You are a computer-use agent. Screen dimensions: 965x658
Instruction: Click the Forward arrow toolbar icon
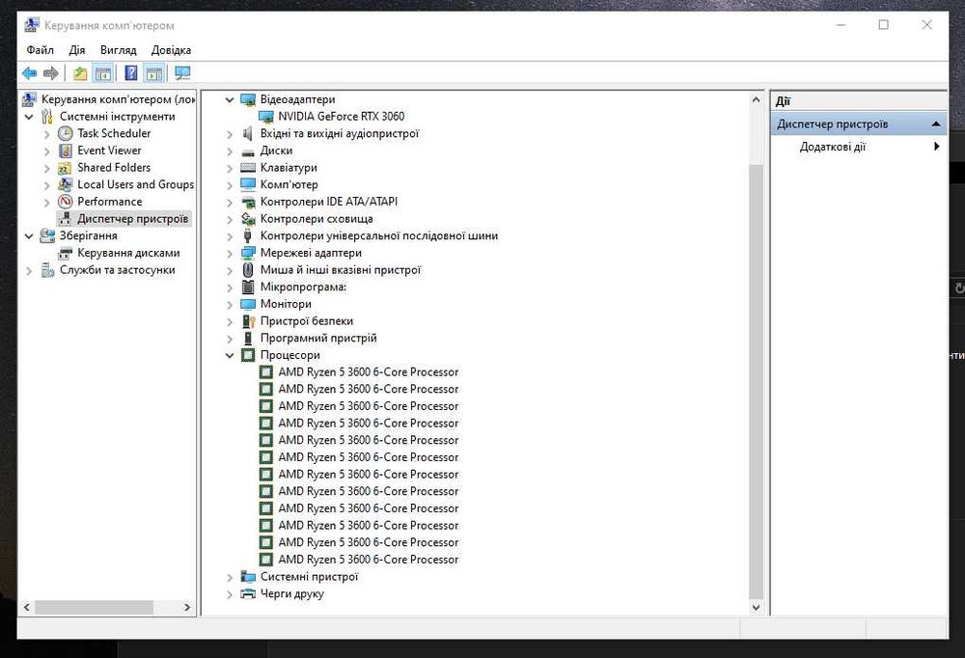tap(51, 73)
